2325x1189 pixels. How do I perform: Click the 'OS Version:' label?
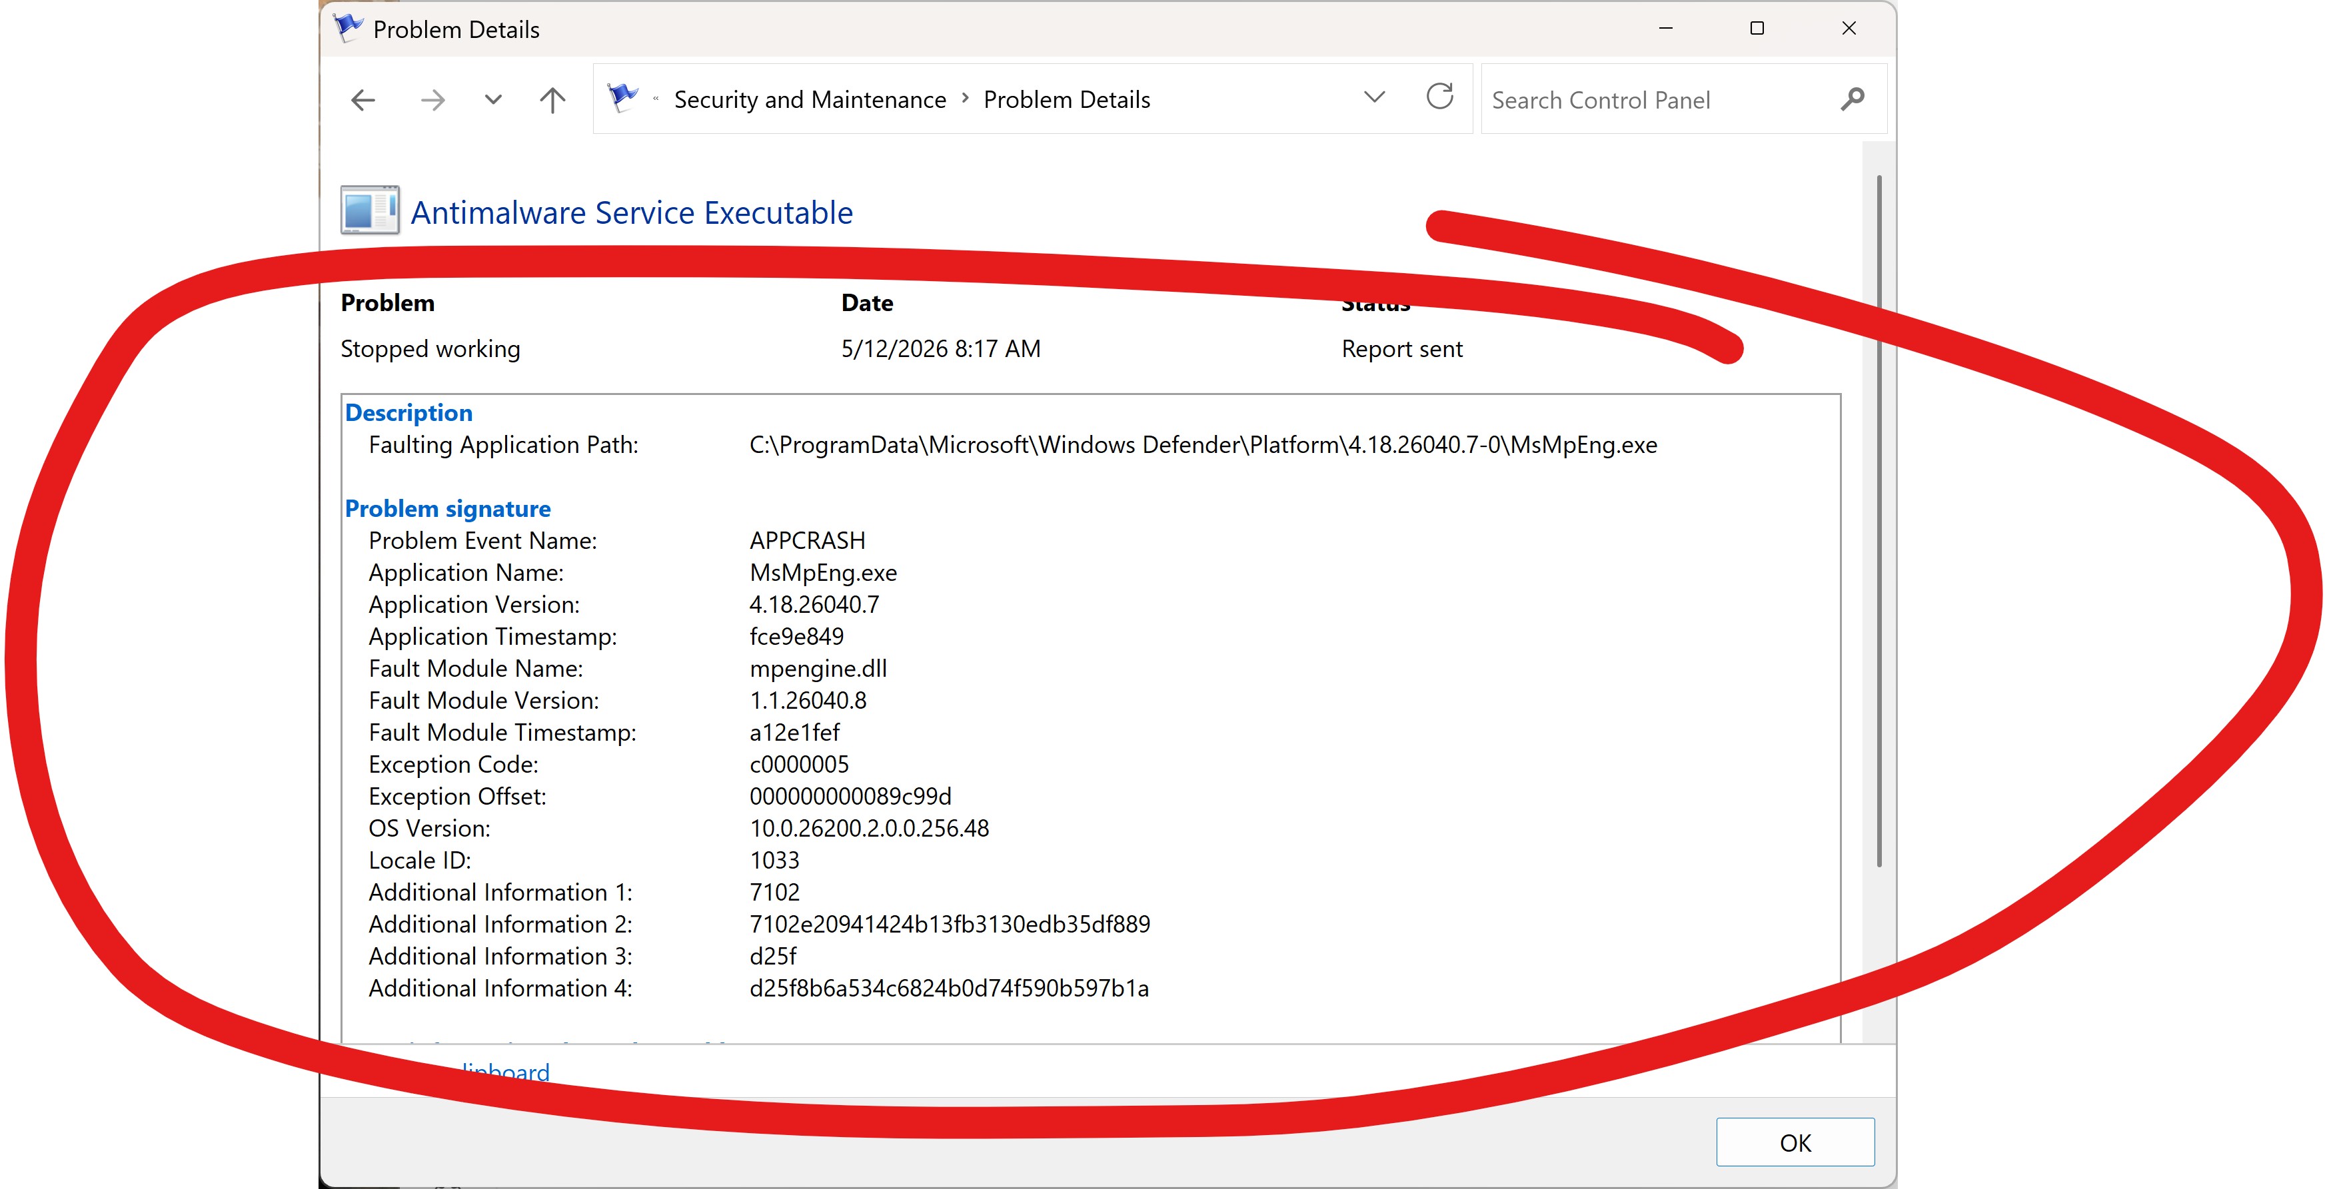[x=428, y=828]
